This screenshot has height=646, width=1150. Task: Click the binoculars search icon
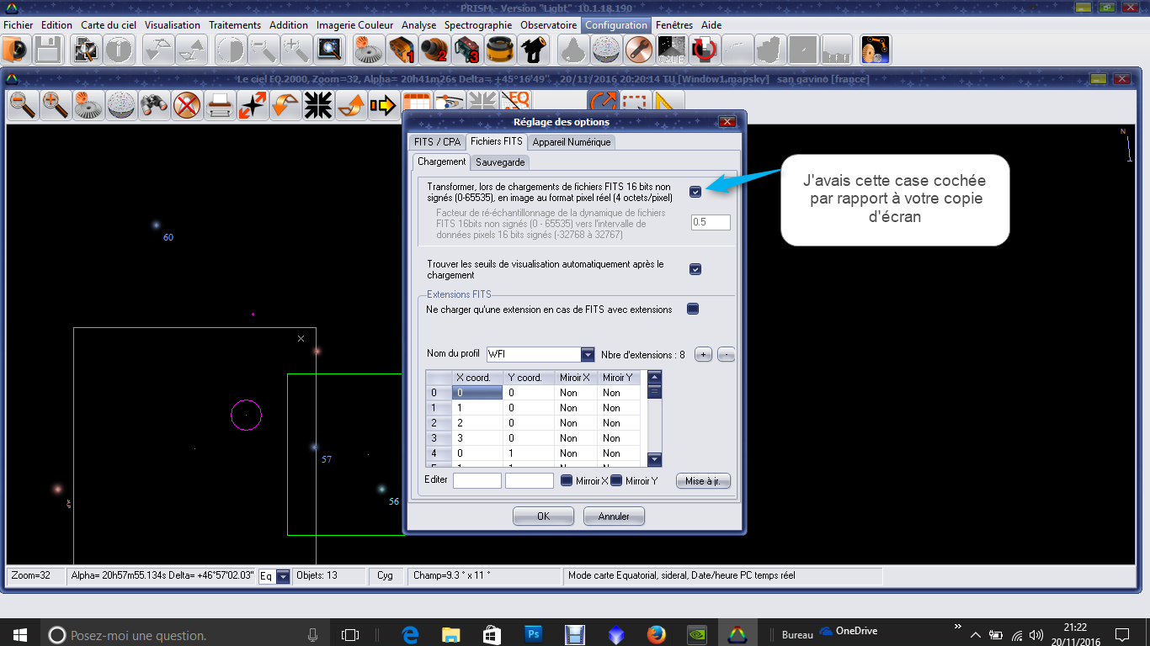click(153, 106)
